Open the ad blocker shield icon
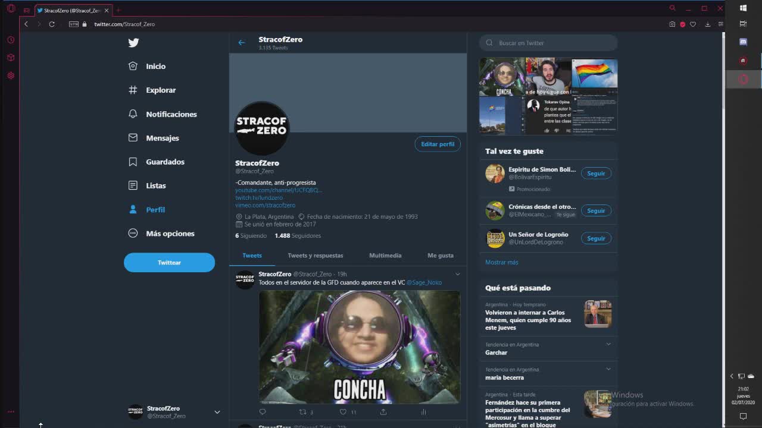This screenshot has height=428, width=762. (x=683, y=24)
